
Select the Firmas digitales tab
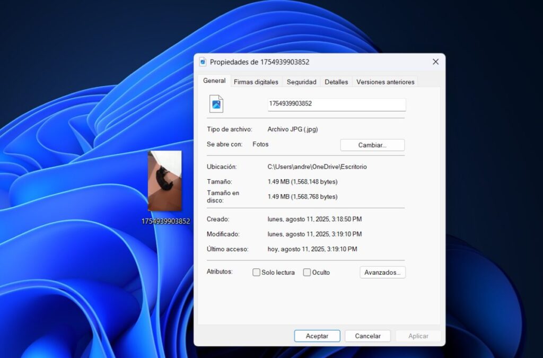pos(256,82)
